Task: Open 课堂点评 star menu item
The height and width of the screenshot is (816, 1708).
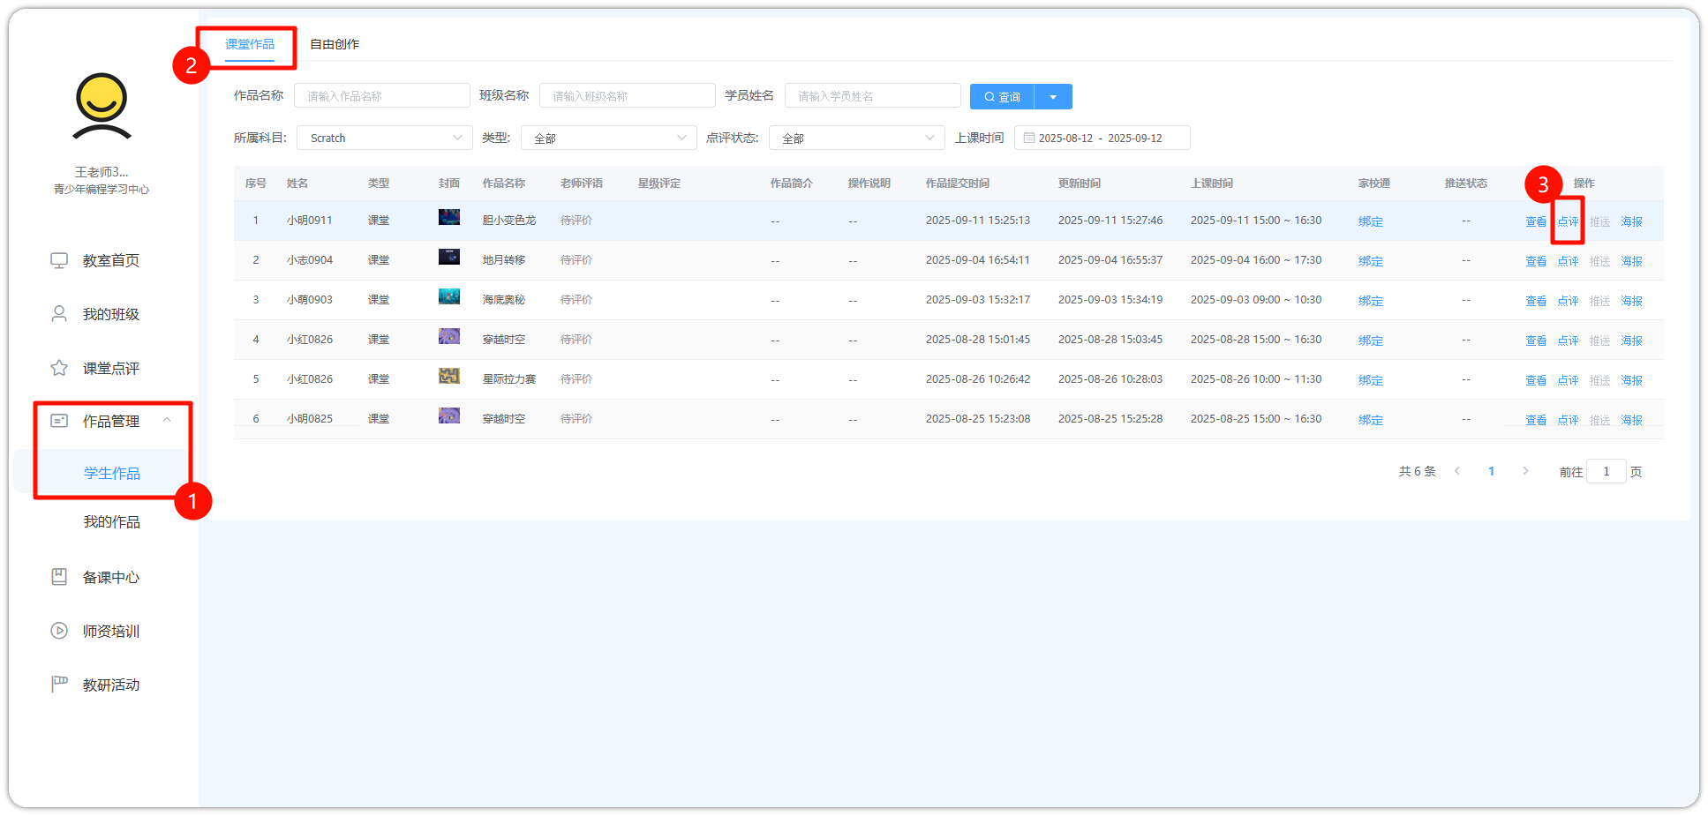Action: (x=110, y=368)
